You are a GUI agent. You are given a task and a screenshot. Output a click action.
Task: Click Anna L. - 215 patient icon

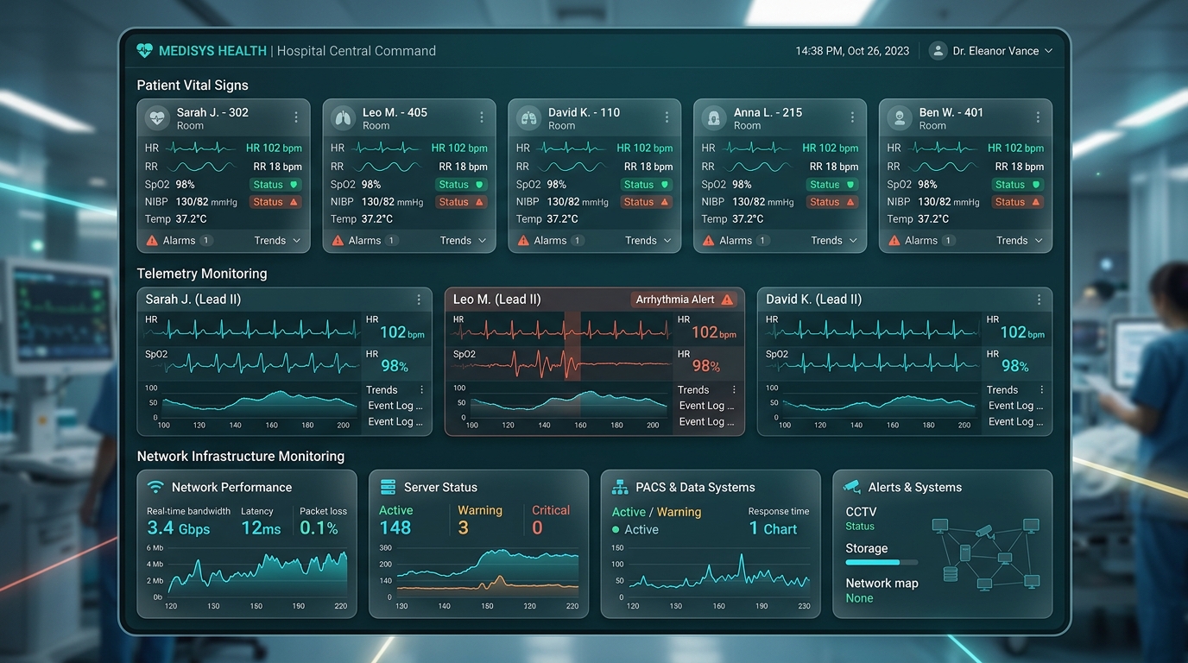click(714, 118)
